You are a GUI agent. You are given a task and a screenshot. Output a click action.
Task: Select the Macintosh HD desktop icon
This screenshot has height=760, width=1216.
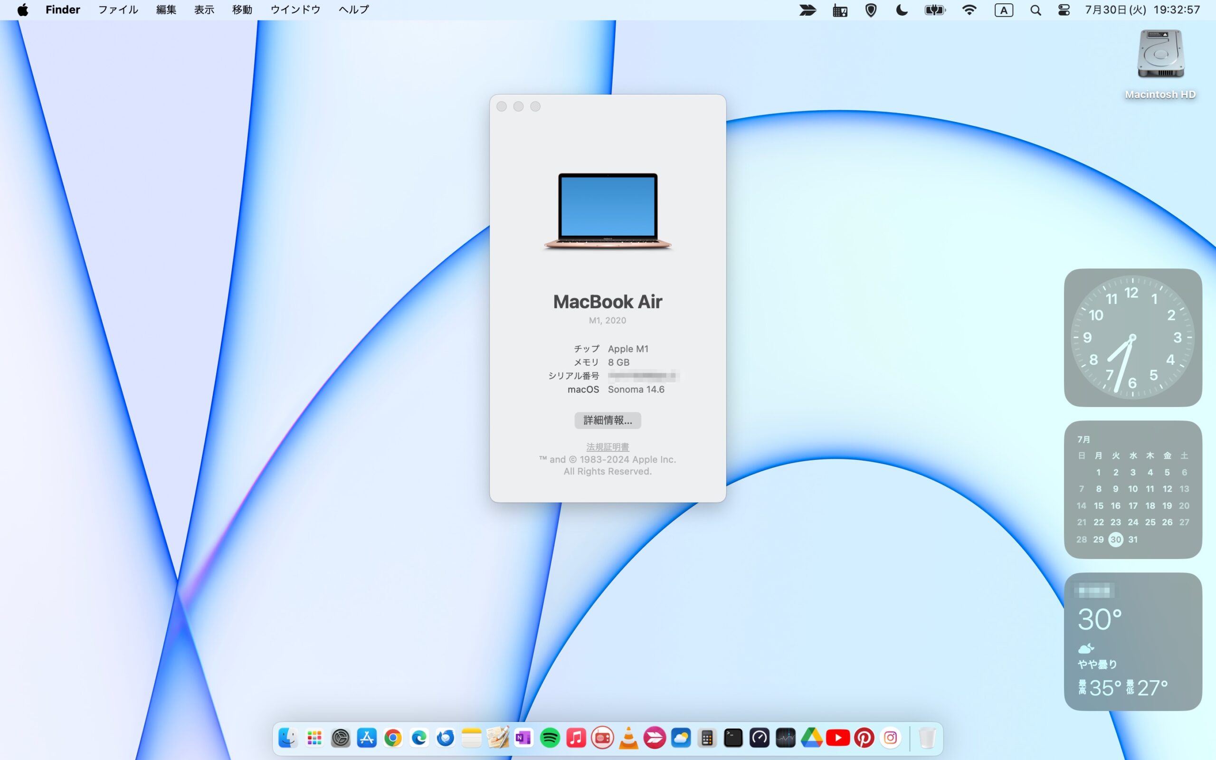[x=1160, y=64]
